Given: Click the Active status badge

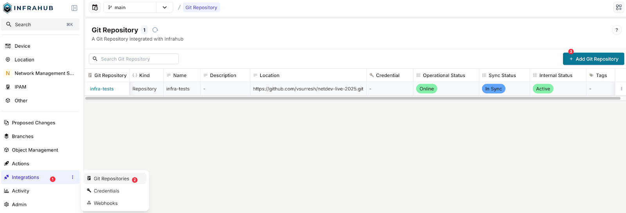Looking at the screenshot, I should (543, 89).
